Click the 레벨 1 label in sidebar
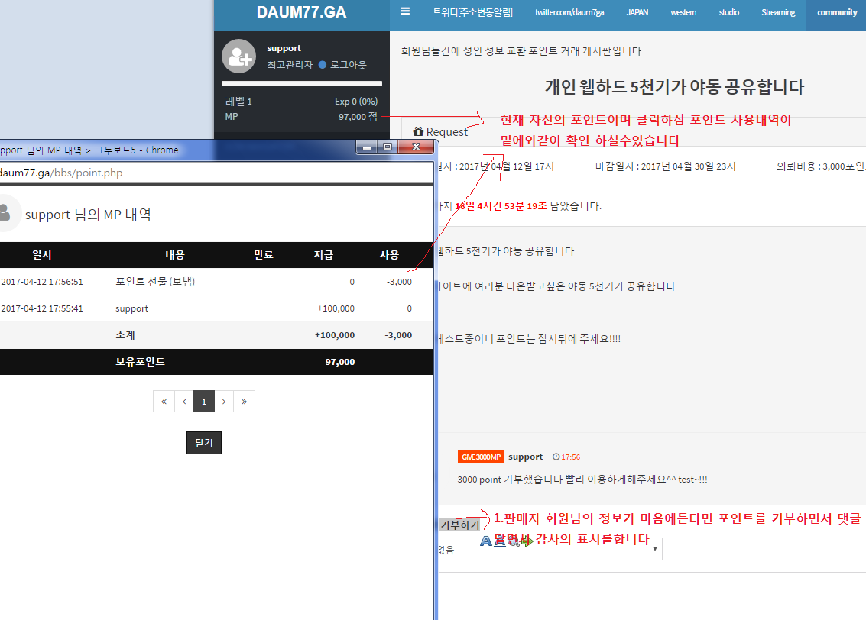The image size is (866, 620). pyautogui.click(x=238, y=102)
